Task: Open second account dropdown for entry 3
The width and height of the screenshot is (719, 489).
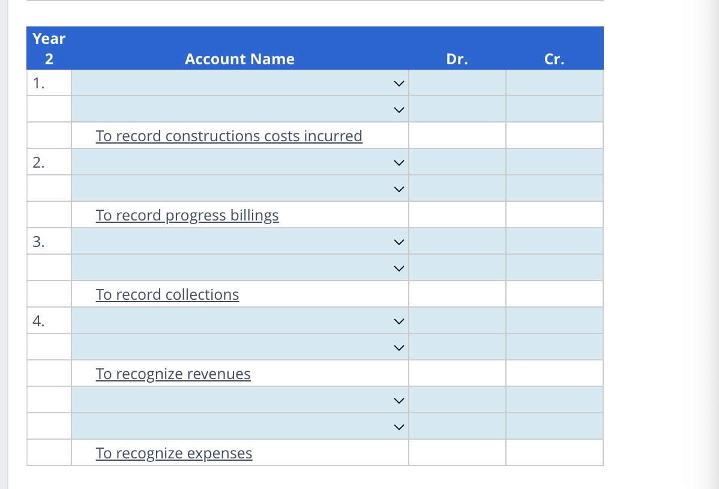Action: [240, 268]
